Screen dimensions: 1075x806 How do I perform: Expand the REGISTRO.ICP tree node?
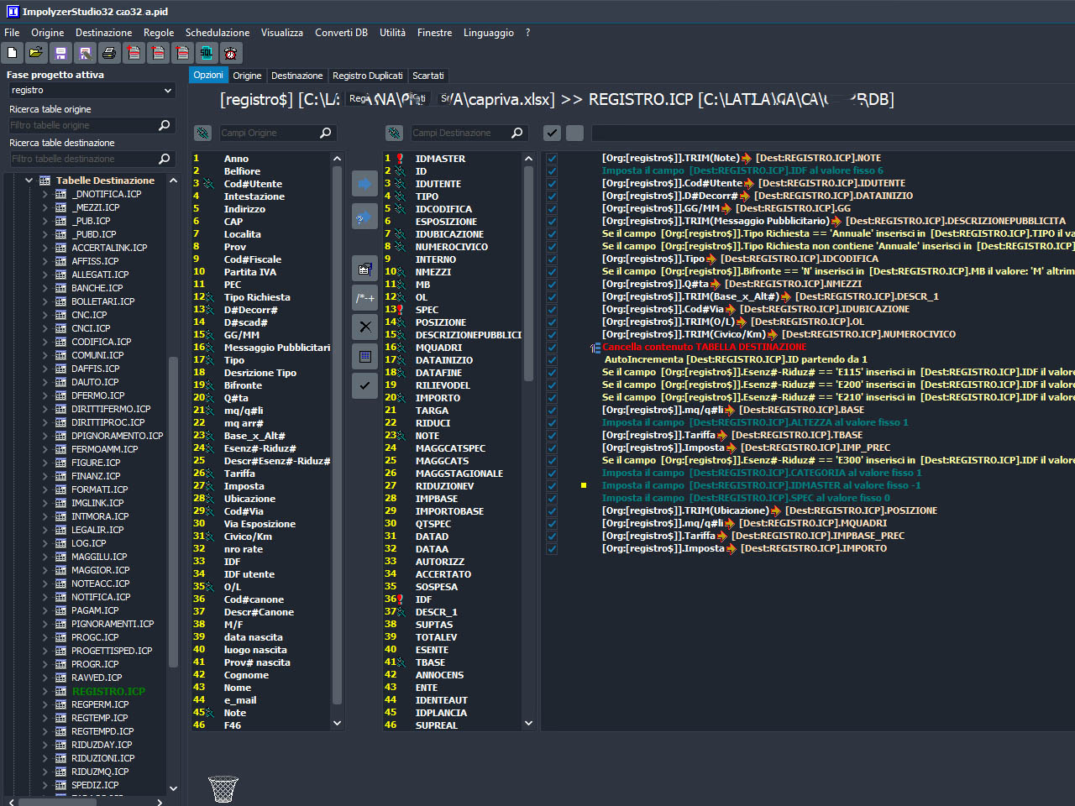point(45,691)
